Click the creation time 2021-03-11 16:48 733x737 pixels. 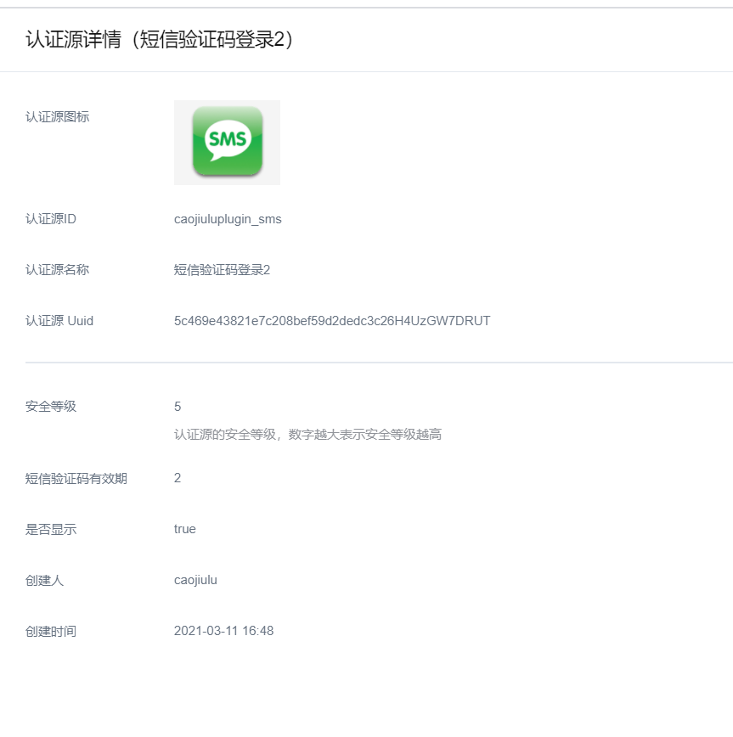pos(223,631)
